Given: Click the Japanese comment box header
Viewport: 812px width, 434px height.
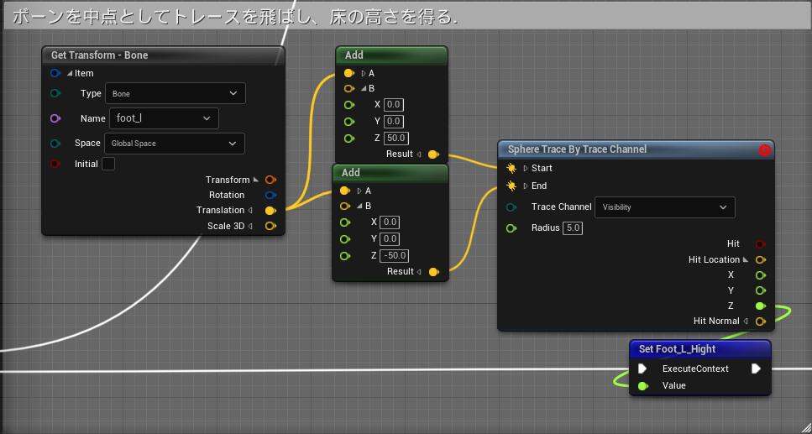Looking at the screenshot, I should click(x=406, y=18).
